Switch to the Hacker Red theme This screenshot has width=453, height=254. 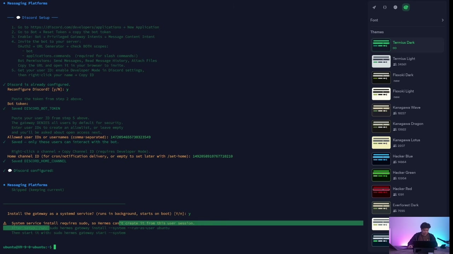click(x=407, y=191)
